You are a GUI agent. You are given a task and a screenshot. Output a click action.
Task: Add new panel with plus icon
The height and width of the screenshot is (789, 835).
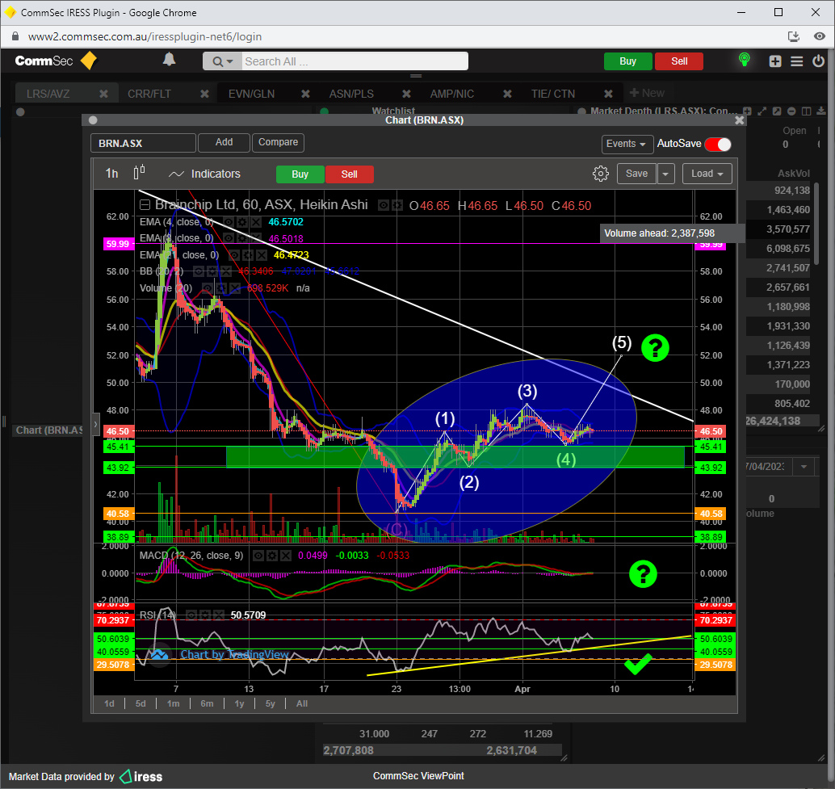(x=775, y=61)
